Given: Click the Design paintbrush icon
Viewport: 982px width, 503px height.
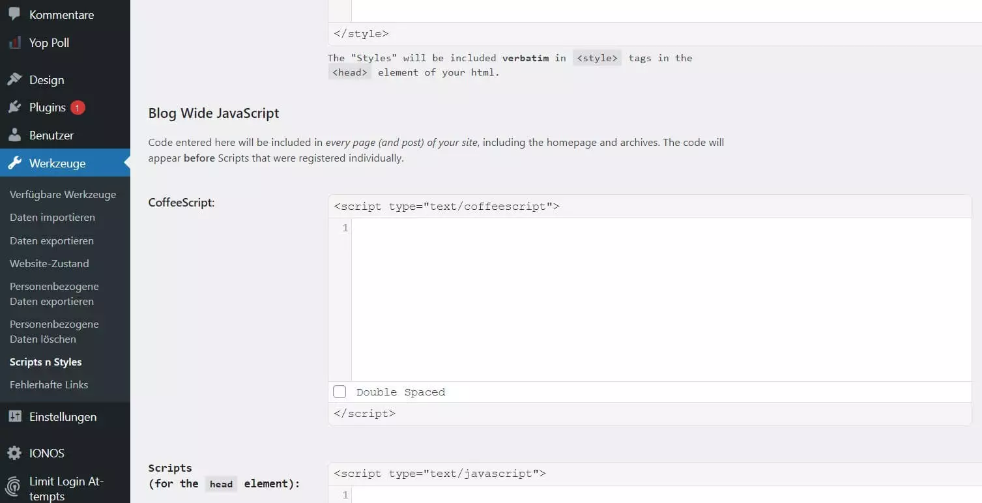Looking at the screenshot, I should (x=14, y=79).
